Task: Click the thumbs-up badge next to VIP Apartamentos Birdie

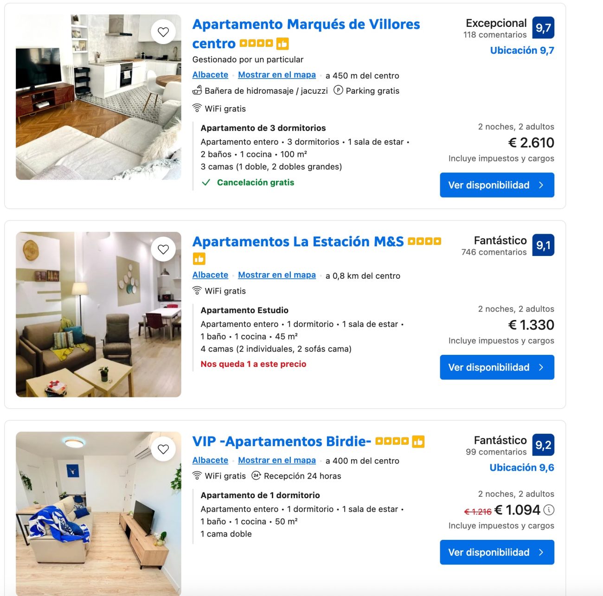Action: 418,442
